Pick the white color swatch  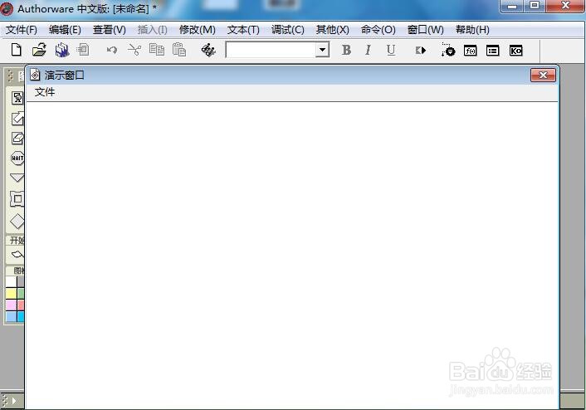coord(12,282)
